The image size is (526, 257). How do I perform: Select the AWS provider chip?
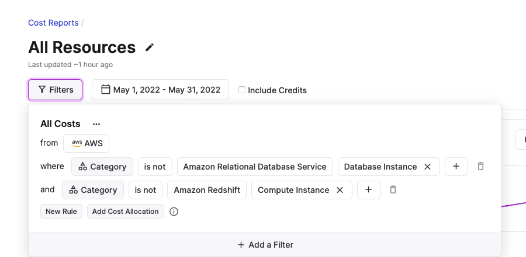pyautogui.click(x=86, y=143)
